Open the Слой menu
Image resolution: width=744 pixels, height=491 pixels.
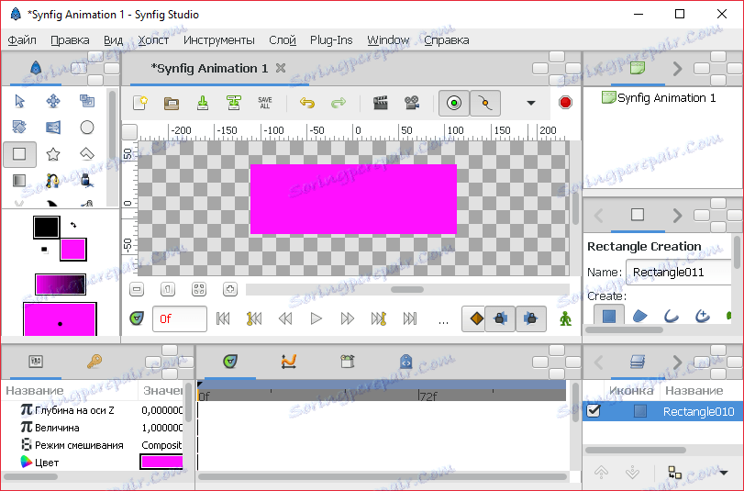coord(283,40)
